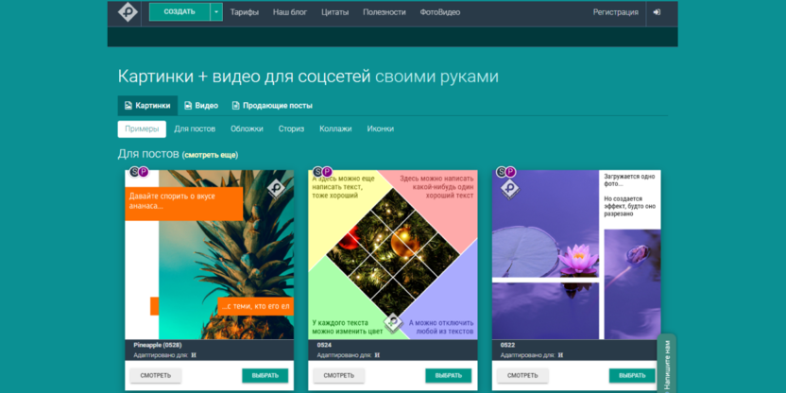Click the VK icon under the 0524 template
The width and height of the screenshot is (786, 393).
coord(376,355)
